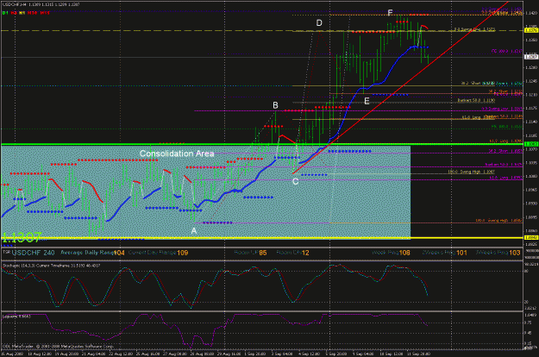Select the wave point label 'E'
Screen dimensions: 539x357
[367, 101]
